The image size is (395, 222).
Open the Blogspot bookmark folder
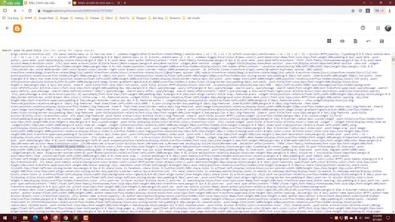pyautogui.click(x=139, y=18)
